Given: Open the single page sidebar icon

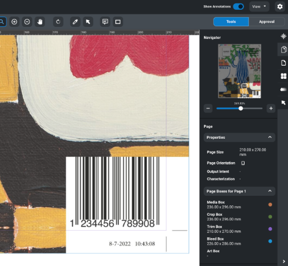Looking at the screenshot, I should 283,63.
